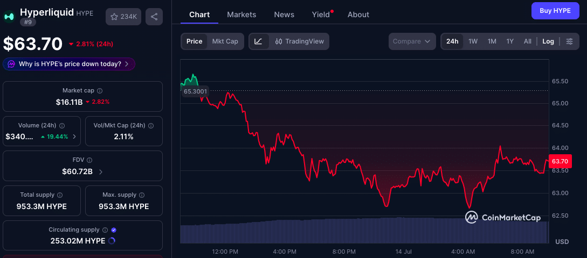Open the Yield tab
Image resolution: width=587 pixels, height=258 pixels.
pos(321,15)
